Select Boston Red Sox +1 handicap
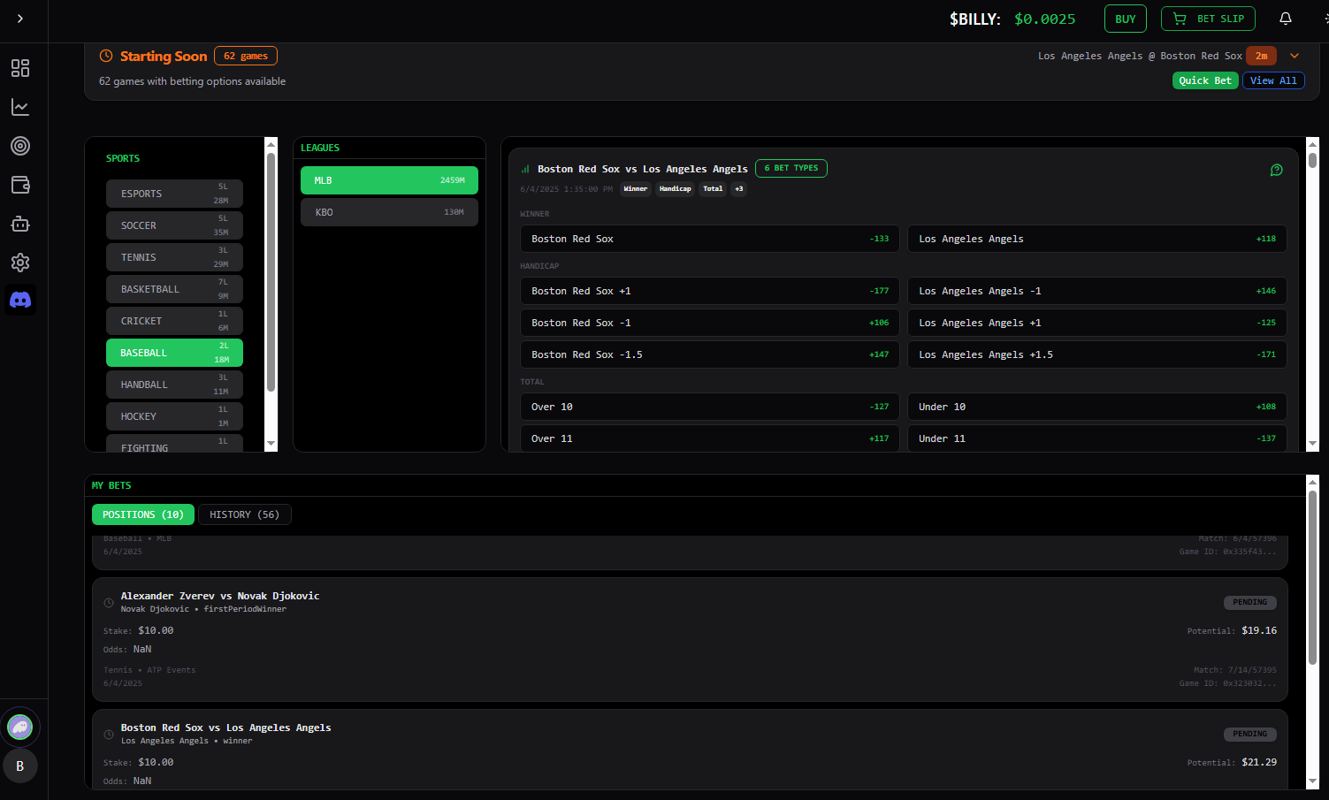The image size is (1329, 800). coord(710,291)
